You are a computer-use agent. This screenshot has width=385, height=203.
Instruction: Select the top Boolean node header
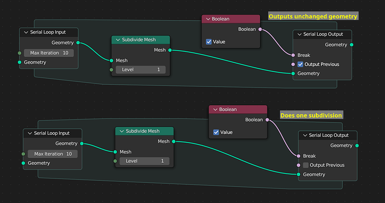click(231, 19)
